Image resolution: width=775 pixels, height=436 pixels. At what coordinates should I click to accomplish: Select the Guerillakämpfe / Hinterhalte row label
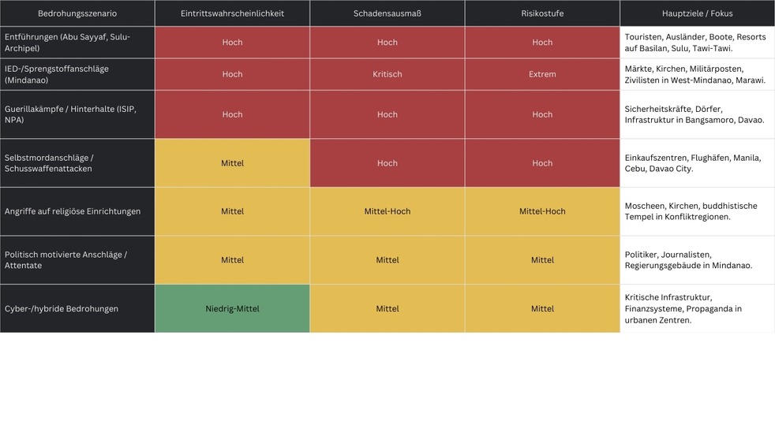point(77,114)
